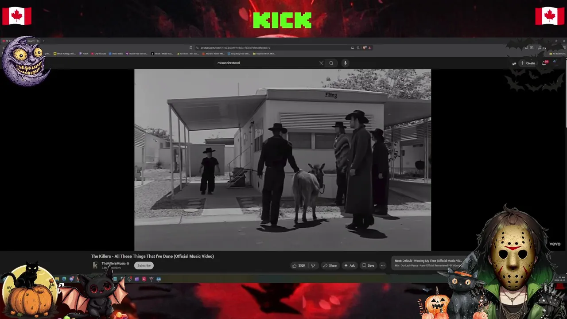Open YouTube notifications bell

click(544, 63)
